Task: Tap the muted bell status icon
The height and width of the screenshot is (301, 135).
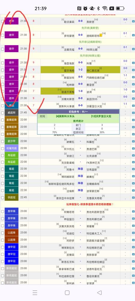Action: 92,8
